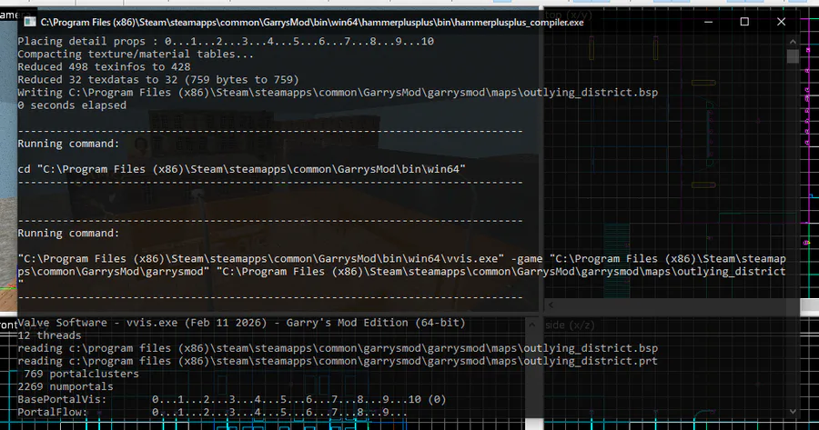Screen dimensions: 819x430
Task: Click the down arrow of the console scrollbar
Action: (x=793, y=411)
